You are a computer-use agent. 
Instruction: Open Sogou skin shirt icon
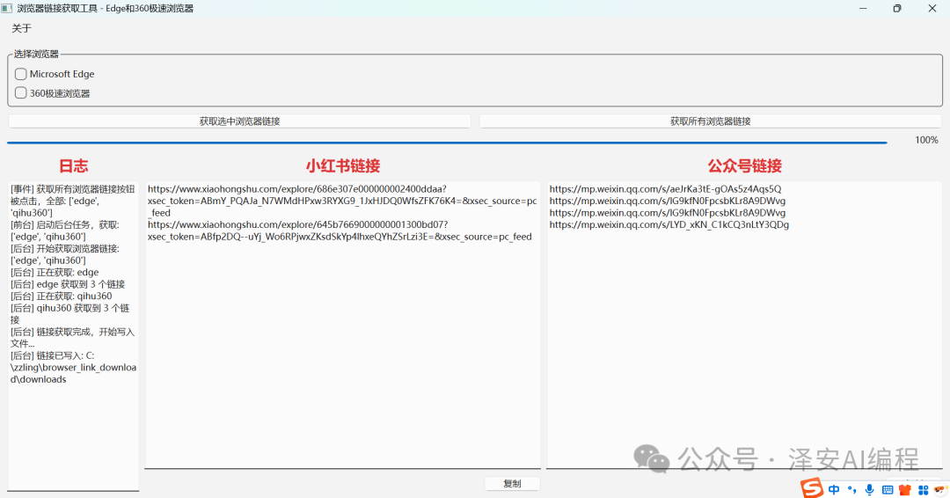[x=905, y=489]
